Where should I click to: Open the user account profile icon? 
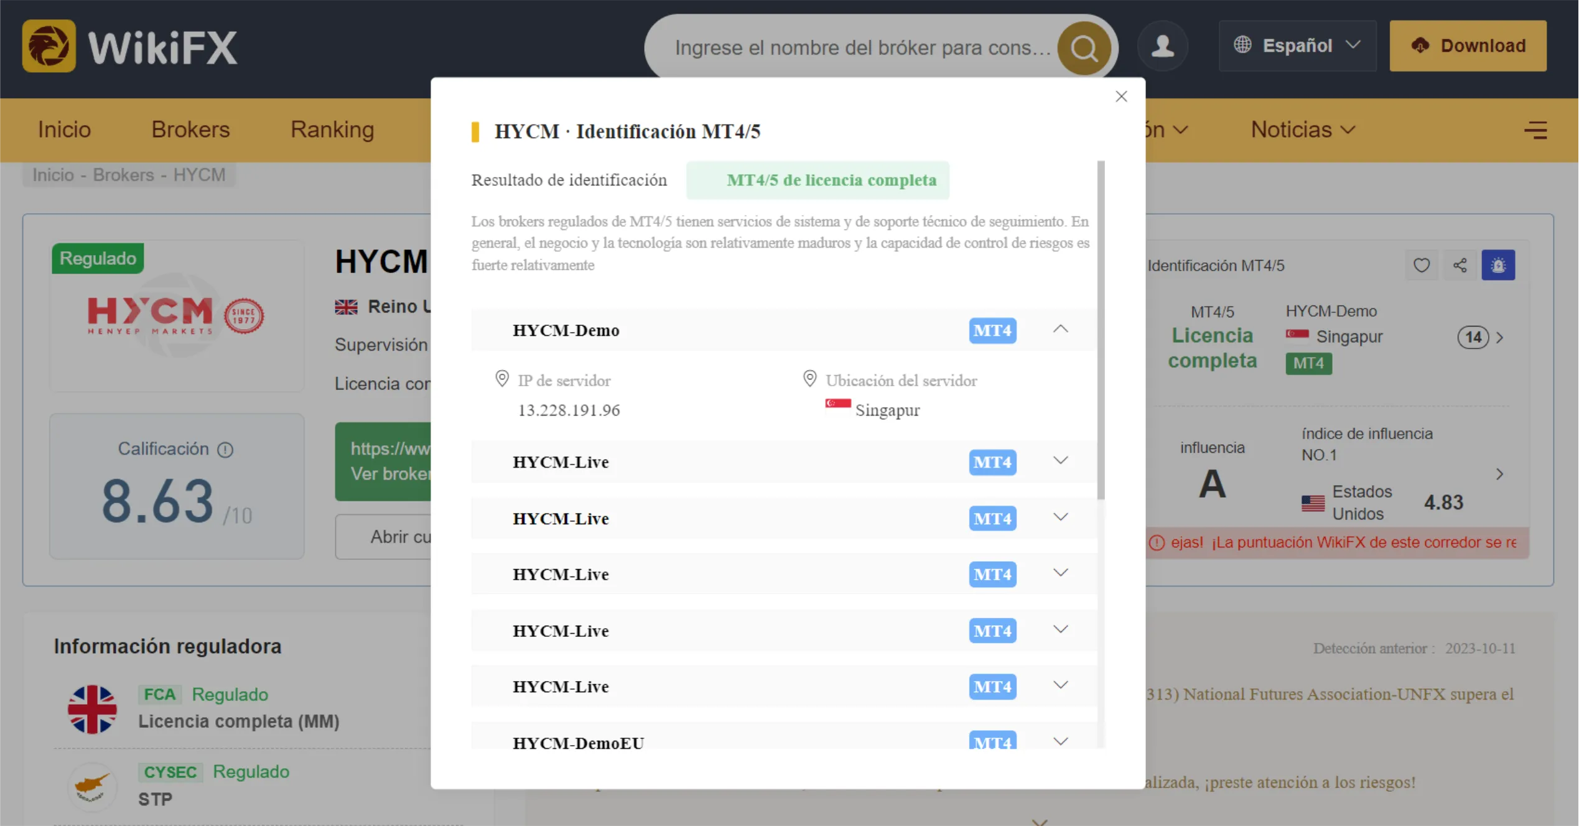[x=1162, y=46]
